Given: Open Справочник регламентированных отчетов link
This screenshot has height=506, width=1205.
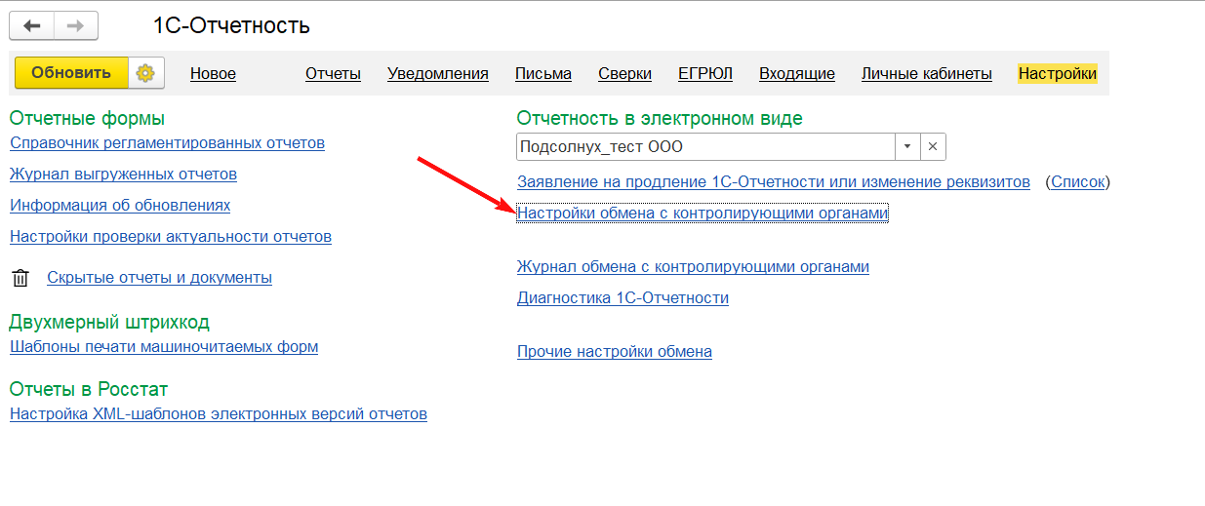Looking at the screenshot, I should point(167,143).
